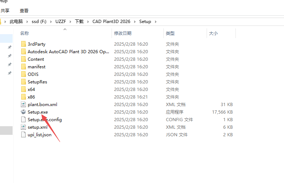Expand the chevron after 此电脑 breadcrumb

tap(27, 22)
